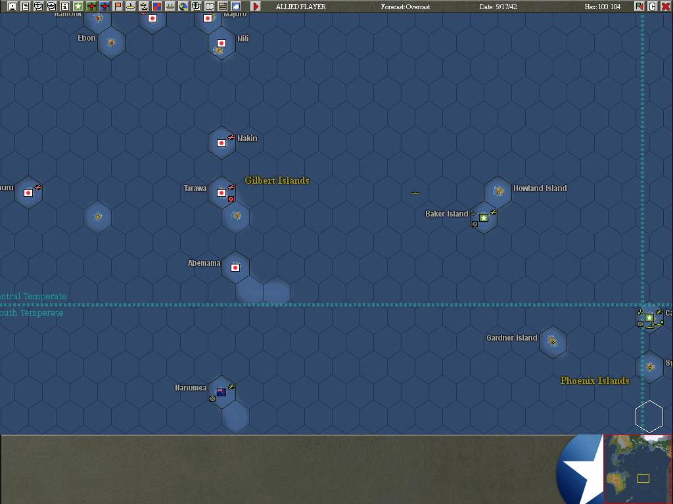Click the land unit marker at Baker Island
The image size is (673, 504).
pos(475,224)
